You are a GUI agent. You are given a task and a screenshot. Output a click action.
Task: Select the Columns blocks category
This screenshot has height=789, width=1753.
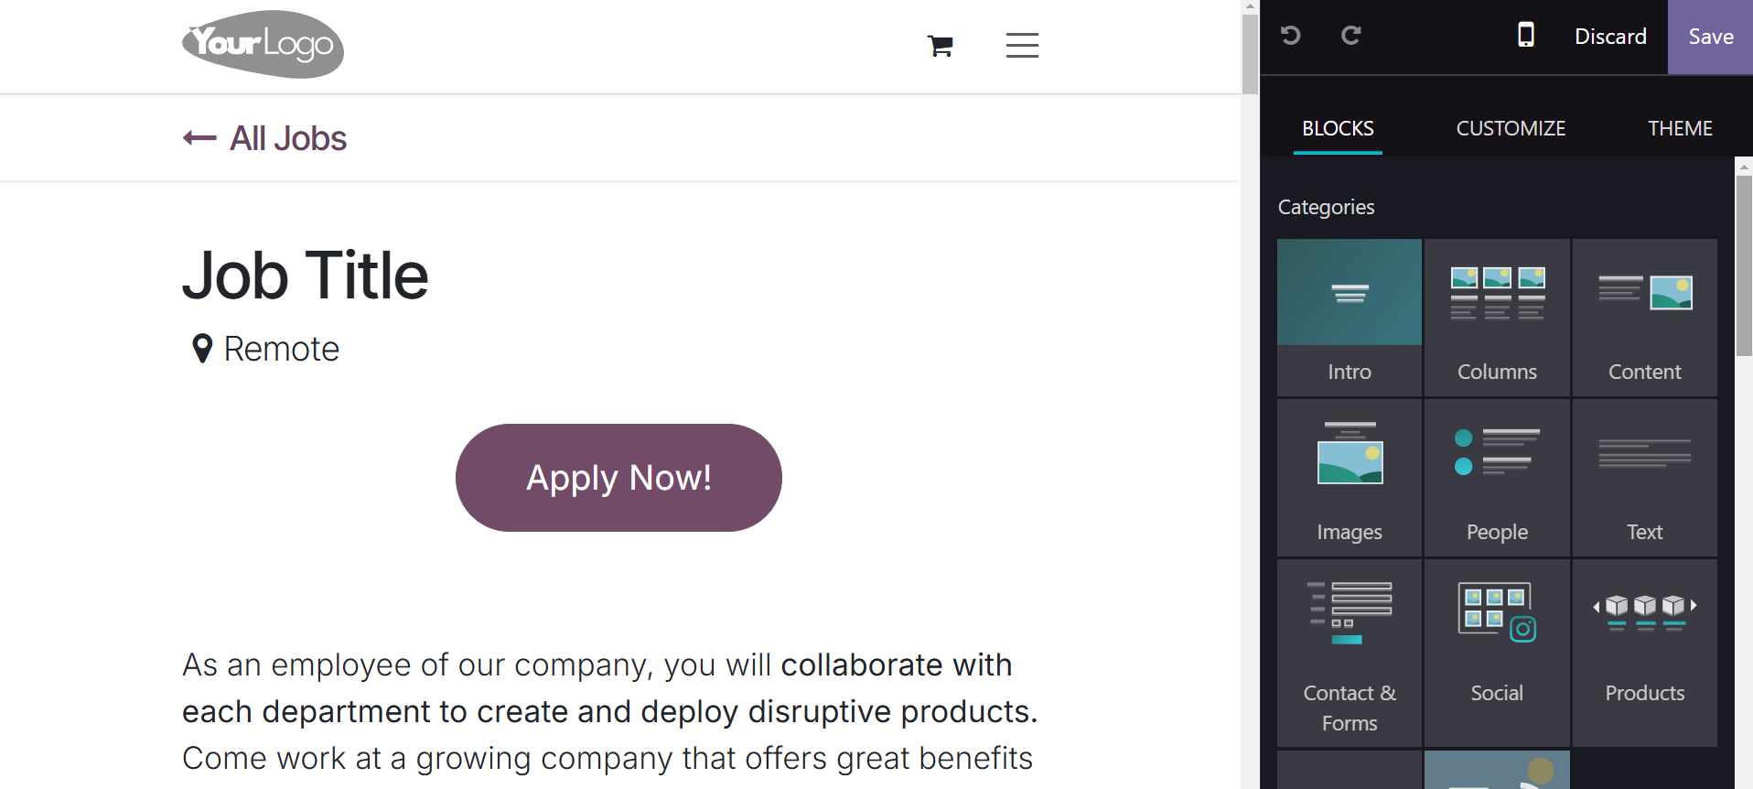1497,318
